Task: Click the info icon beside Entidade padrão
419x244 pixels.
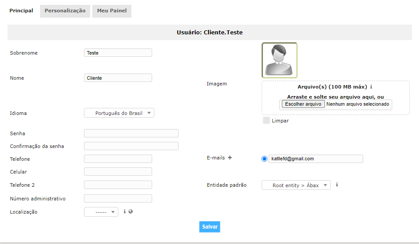Action: [x=336, y=185]
